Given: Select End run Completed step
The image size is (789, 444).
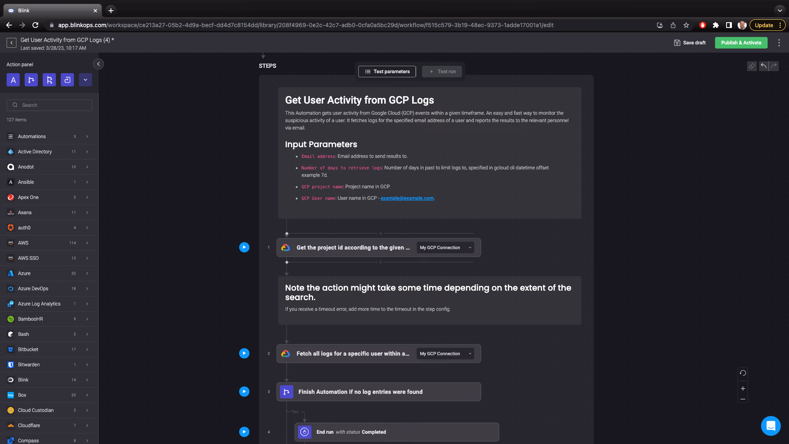Looking at the screenshot, I should (x=397, y=432).
